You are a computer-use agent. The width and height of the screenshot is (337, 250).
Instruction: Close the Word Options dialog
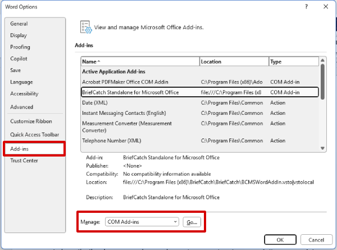pyautogui.click(x=326, y=7)
